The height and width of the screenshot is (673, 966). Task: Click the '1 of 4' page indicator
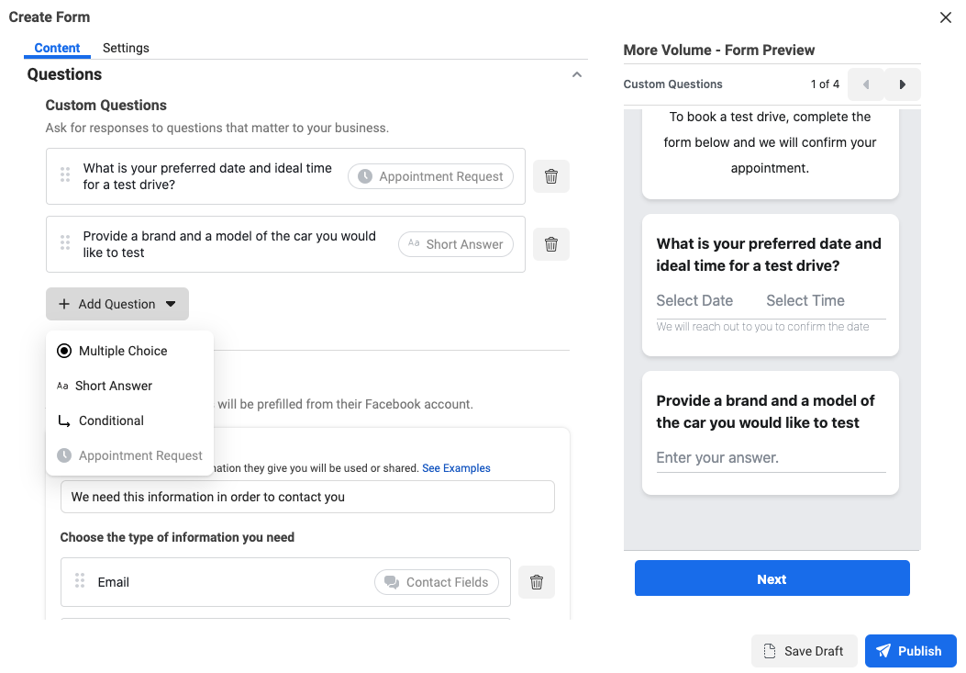[825, 84]
